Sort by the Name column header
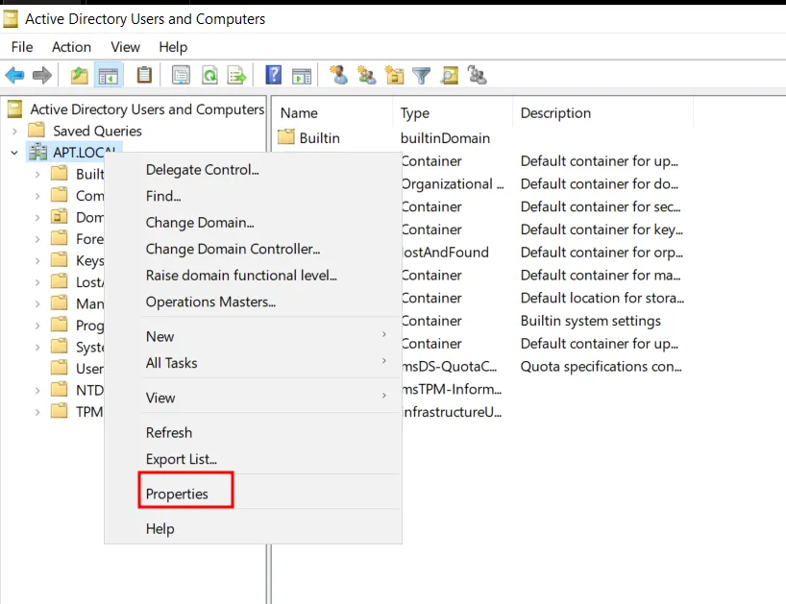Screen dimensions: 786x604 (332, 113)
